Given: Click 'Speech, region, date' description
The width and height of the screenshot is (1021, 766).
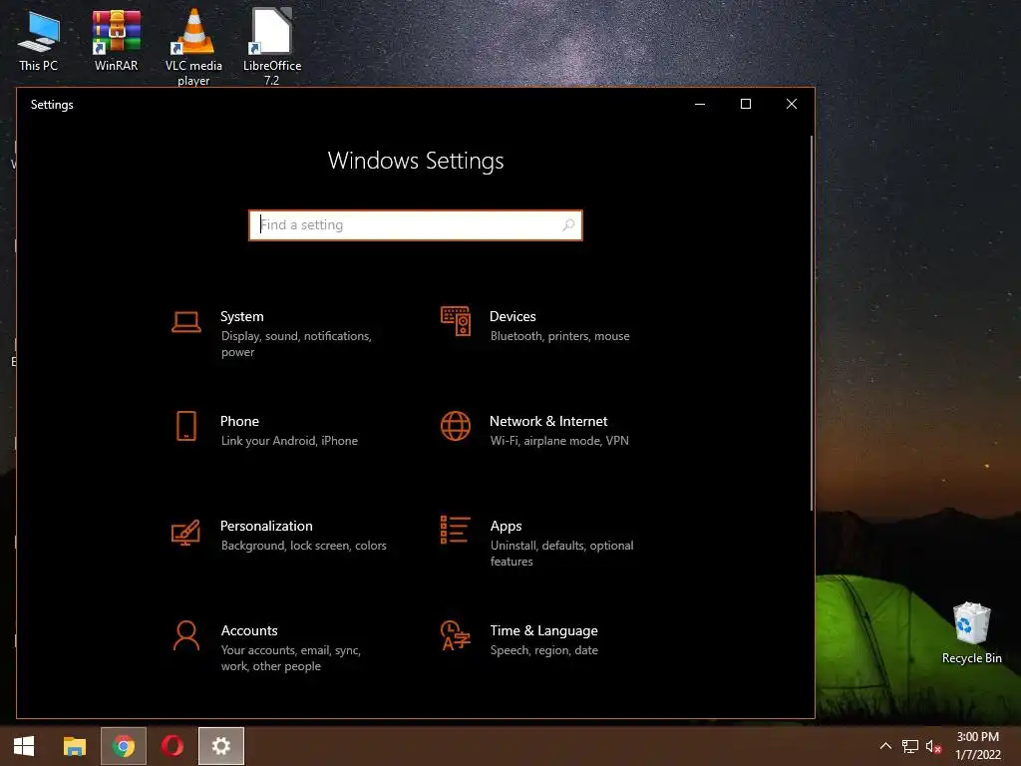Looking at the screenshot, I should tap(543, 650).
